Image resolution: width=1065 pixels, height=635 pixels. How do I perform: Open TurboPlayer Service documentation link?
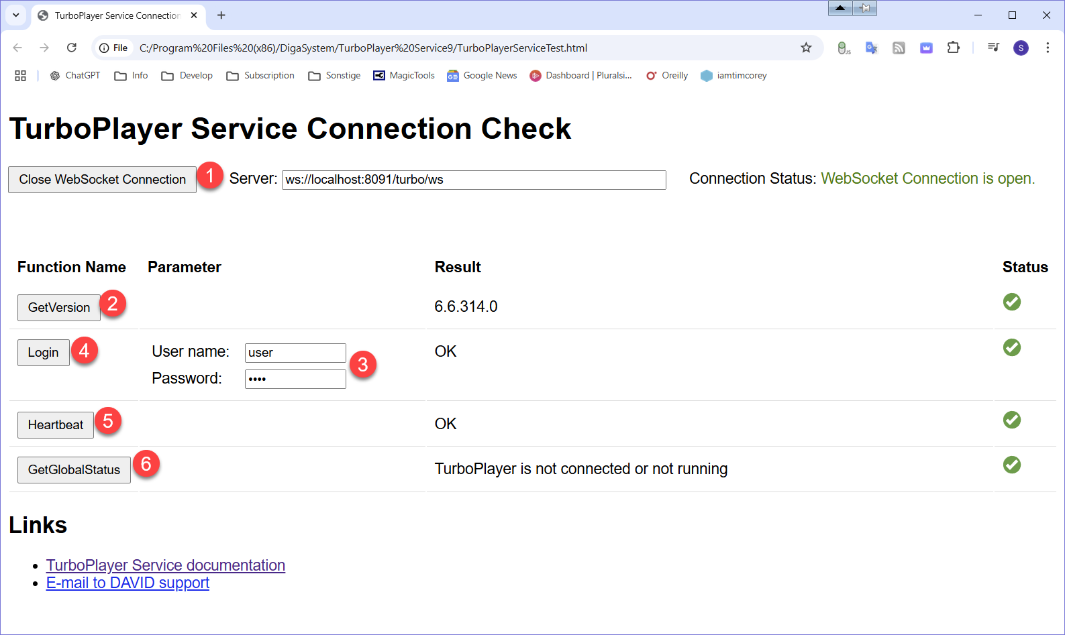tap(166, 565)
